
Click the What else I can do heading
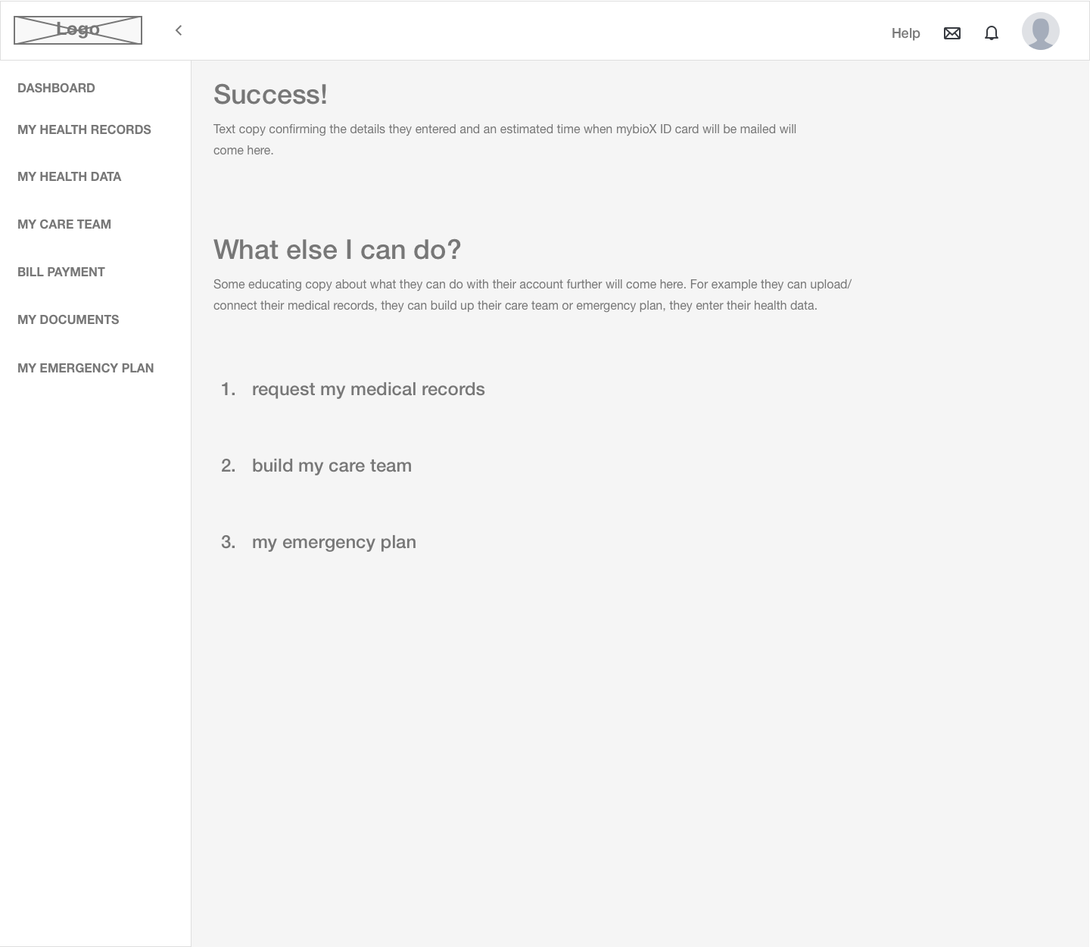click(338, 249)
